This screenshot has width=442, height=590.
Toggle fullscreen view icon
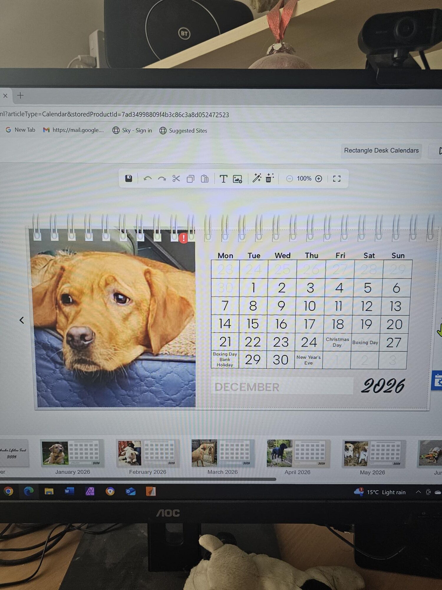click(x=337, y=178)
